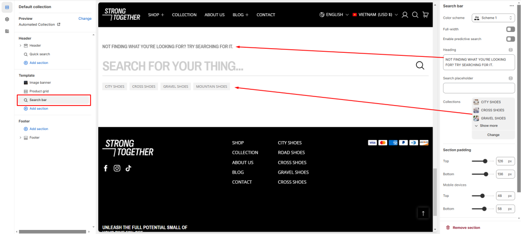Open theme settings gear icon
521x234 pixels.
pyautogui.click(x=7, y=19)
